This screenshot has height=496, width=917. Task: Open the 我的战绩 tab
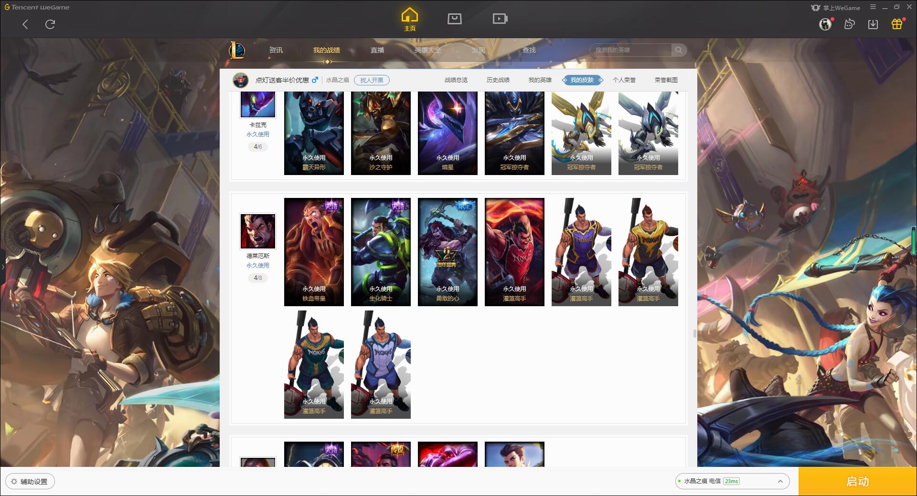pos(327,50)
